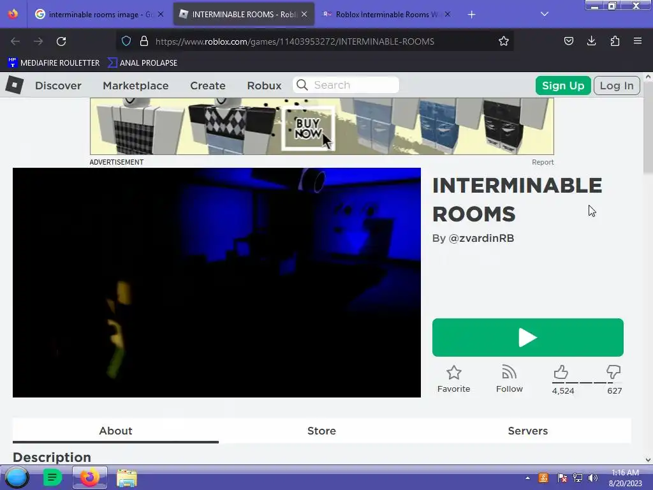The height and width of the screenshot is (490, 653).
Task: Open a new browser tab
Action: coord(471,15)
